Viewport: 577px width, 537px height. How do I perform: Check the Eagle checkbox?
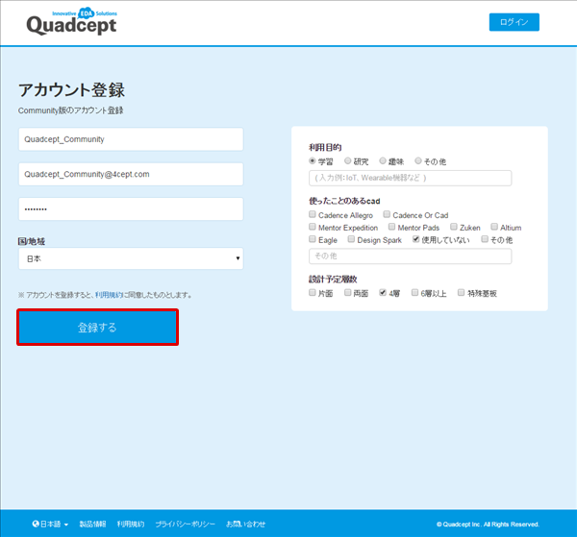312,239
